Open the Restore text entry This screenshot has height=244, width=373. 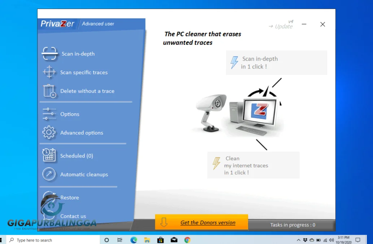69,198
